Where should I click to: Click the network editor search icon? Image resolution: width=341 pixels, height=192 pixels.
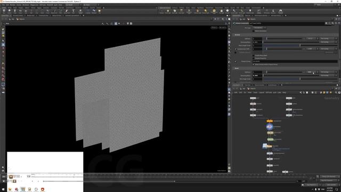336,92
